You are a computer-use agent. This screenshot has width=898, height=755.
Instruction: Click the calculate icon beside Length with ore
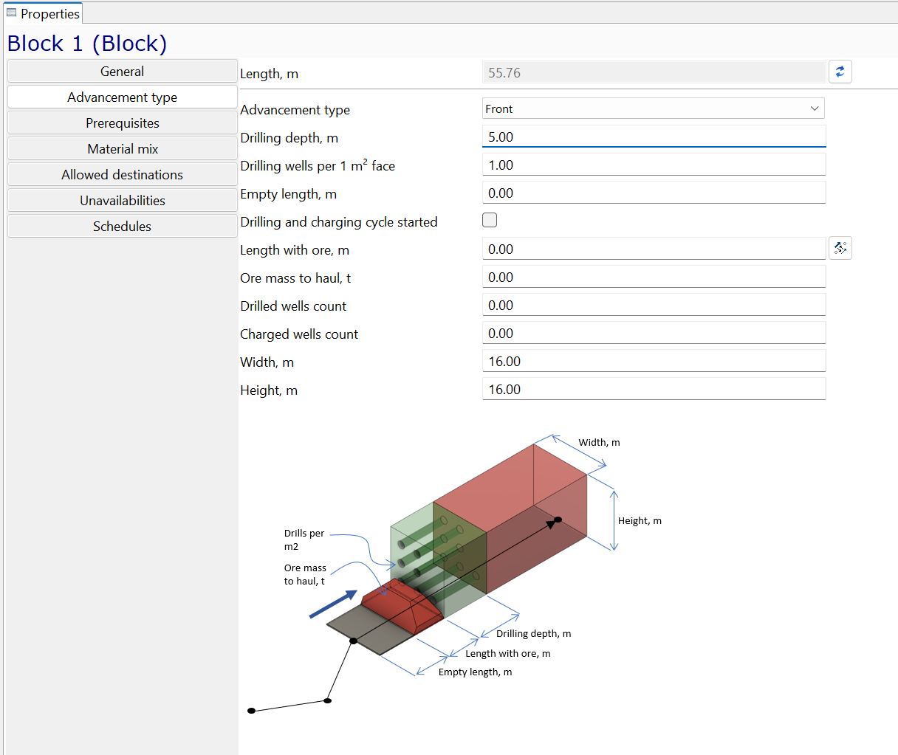tap(840, 248)
